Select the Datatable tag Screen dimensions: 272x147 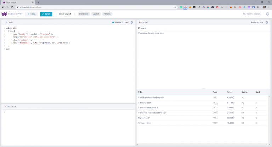pyautogui.click(x=84, y=14)
